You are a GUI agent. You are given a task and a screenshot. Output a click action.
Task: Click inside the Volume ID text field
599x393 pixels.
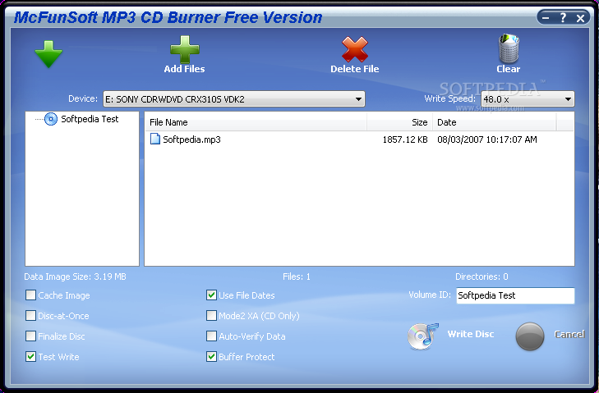pyautogui.click(x=515, y=295)
